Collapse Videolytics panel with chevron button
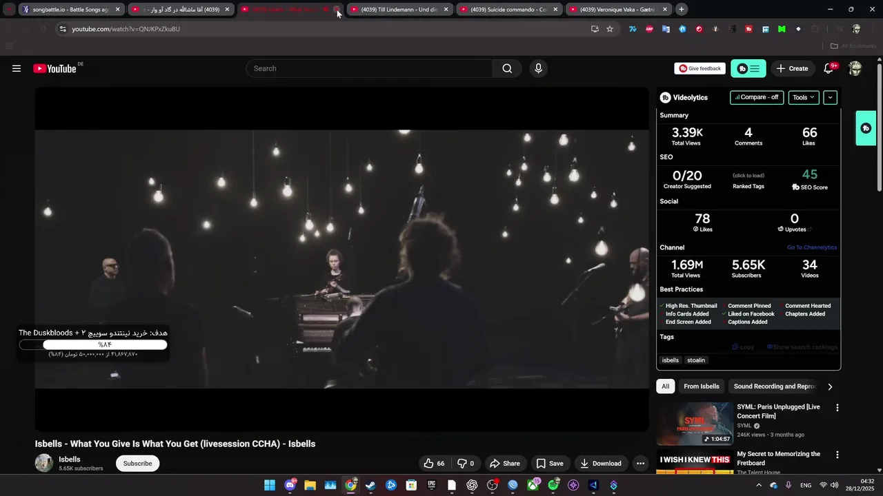883x496 pixels. (x=830, y=97)
